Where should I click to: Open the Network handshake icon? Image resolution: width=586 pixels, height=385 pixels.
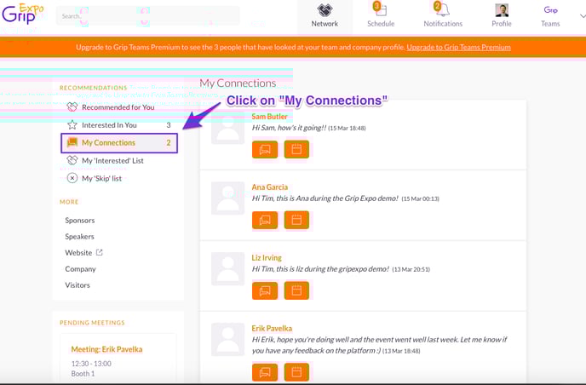[325, 10]
